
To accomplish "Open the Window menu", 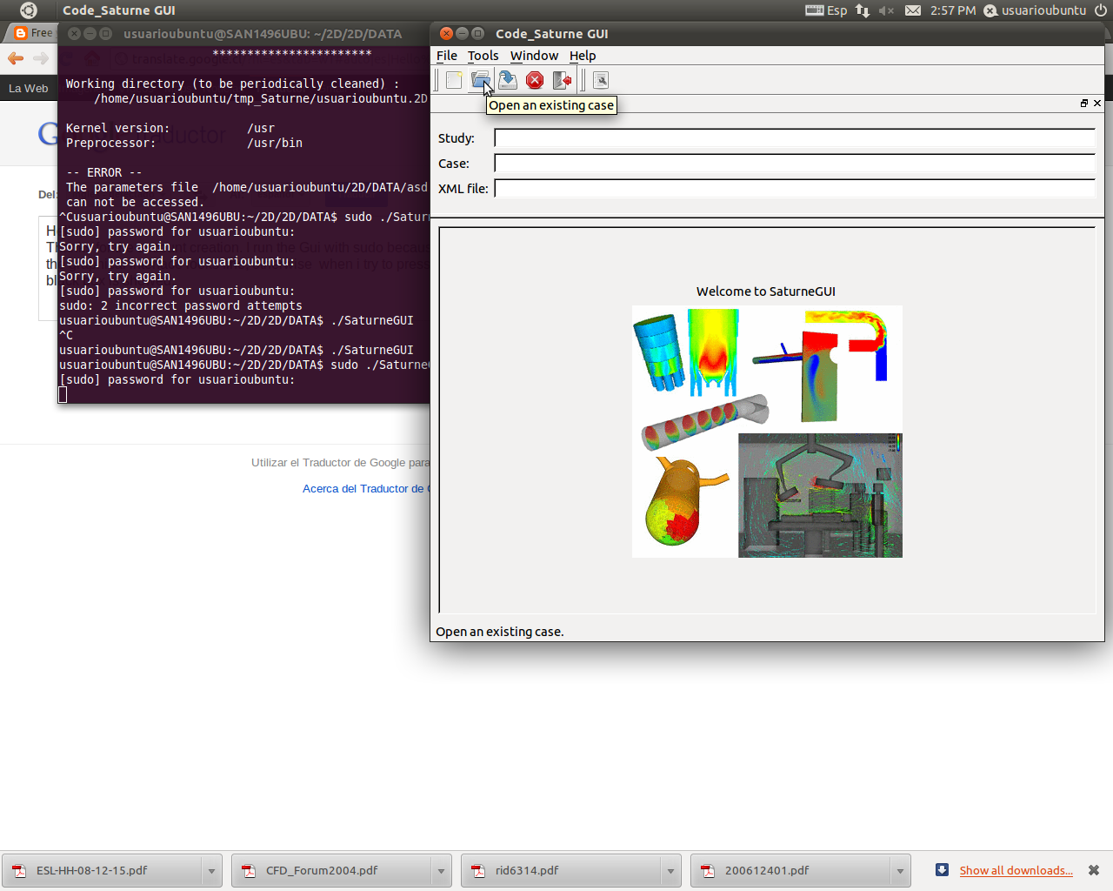I will point(534,56).
